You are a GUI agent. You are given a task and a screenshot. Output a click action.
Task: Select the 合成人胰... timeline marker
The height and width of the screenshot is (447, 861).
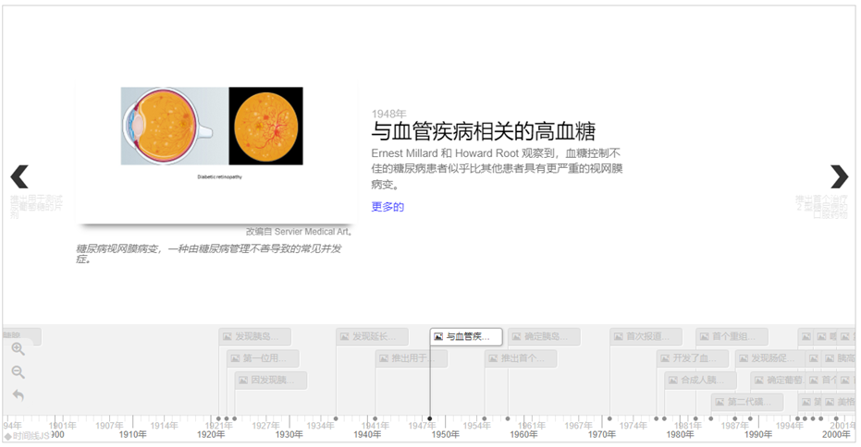pyautogui.click(x=701, y=381)
